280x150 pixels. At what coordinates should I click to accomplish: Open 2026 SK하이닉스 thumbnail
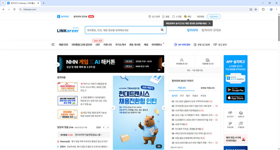pyautogui.click(x=68, y=87)
